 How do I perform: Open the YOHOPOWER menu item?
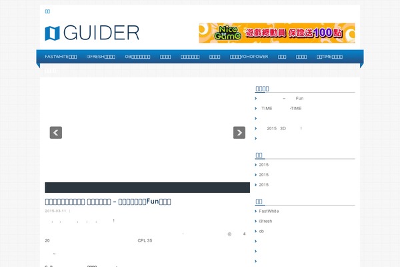[249, 57]
